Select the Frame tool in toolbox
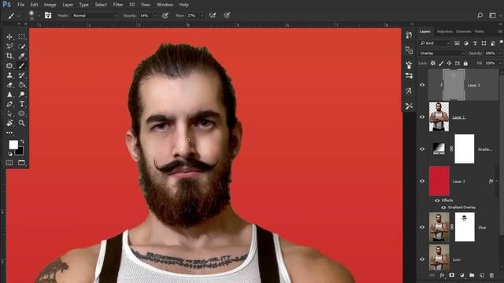Viewport: 504px width, 283px height. (x=9, y=66)
